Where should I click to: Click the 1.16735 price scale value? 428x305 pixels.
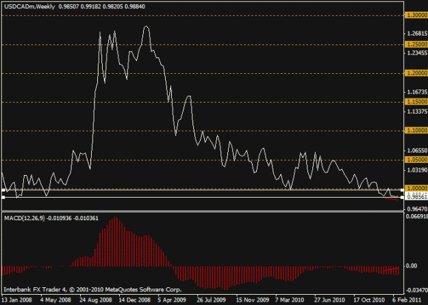coord(417,92)
